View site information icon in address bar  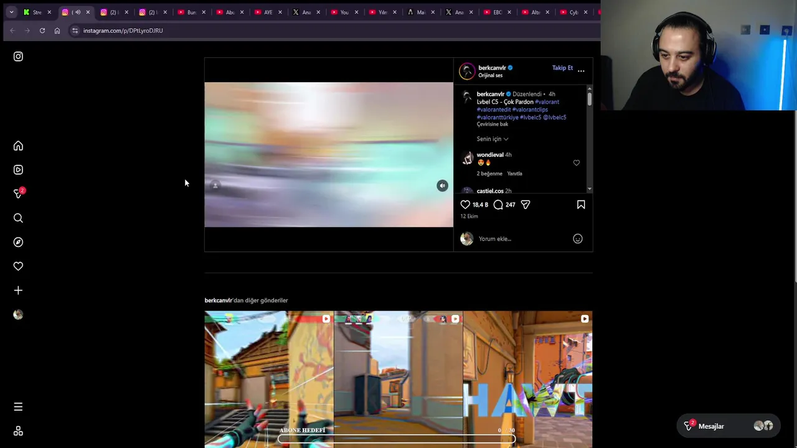pos(75,30)
